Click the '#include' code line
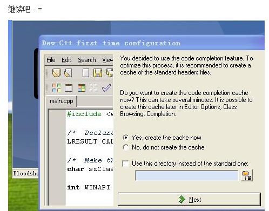This screenshot has width=269, height=211. (90, 114)
